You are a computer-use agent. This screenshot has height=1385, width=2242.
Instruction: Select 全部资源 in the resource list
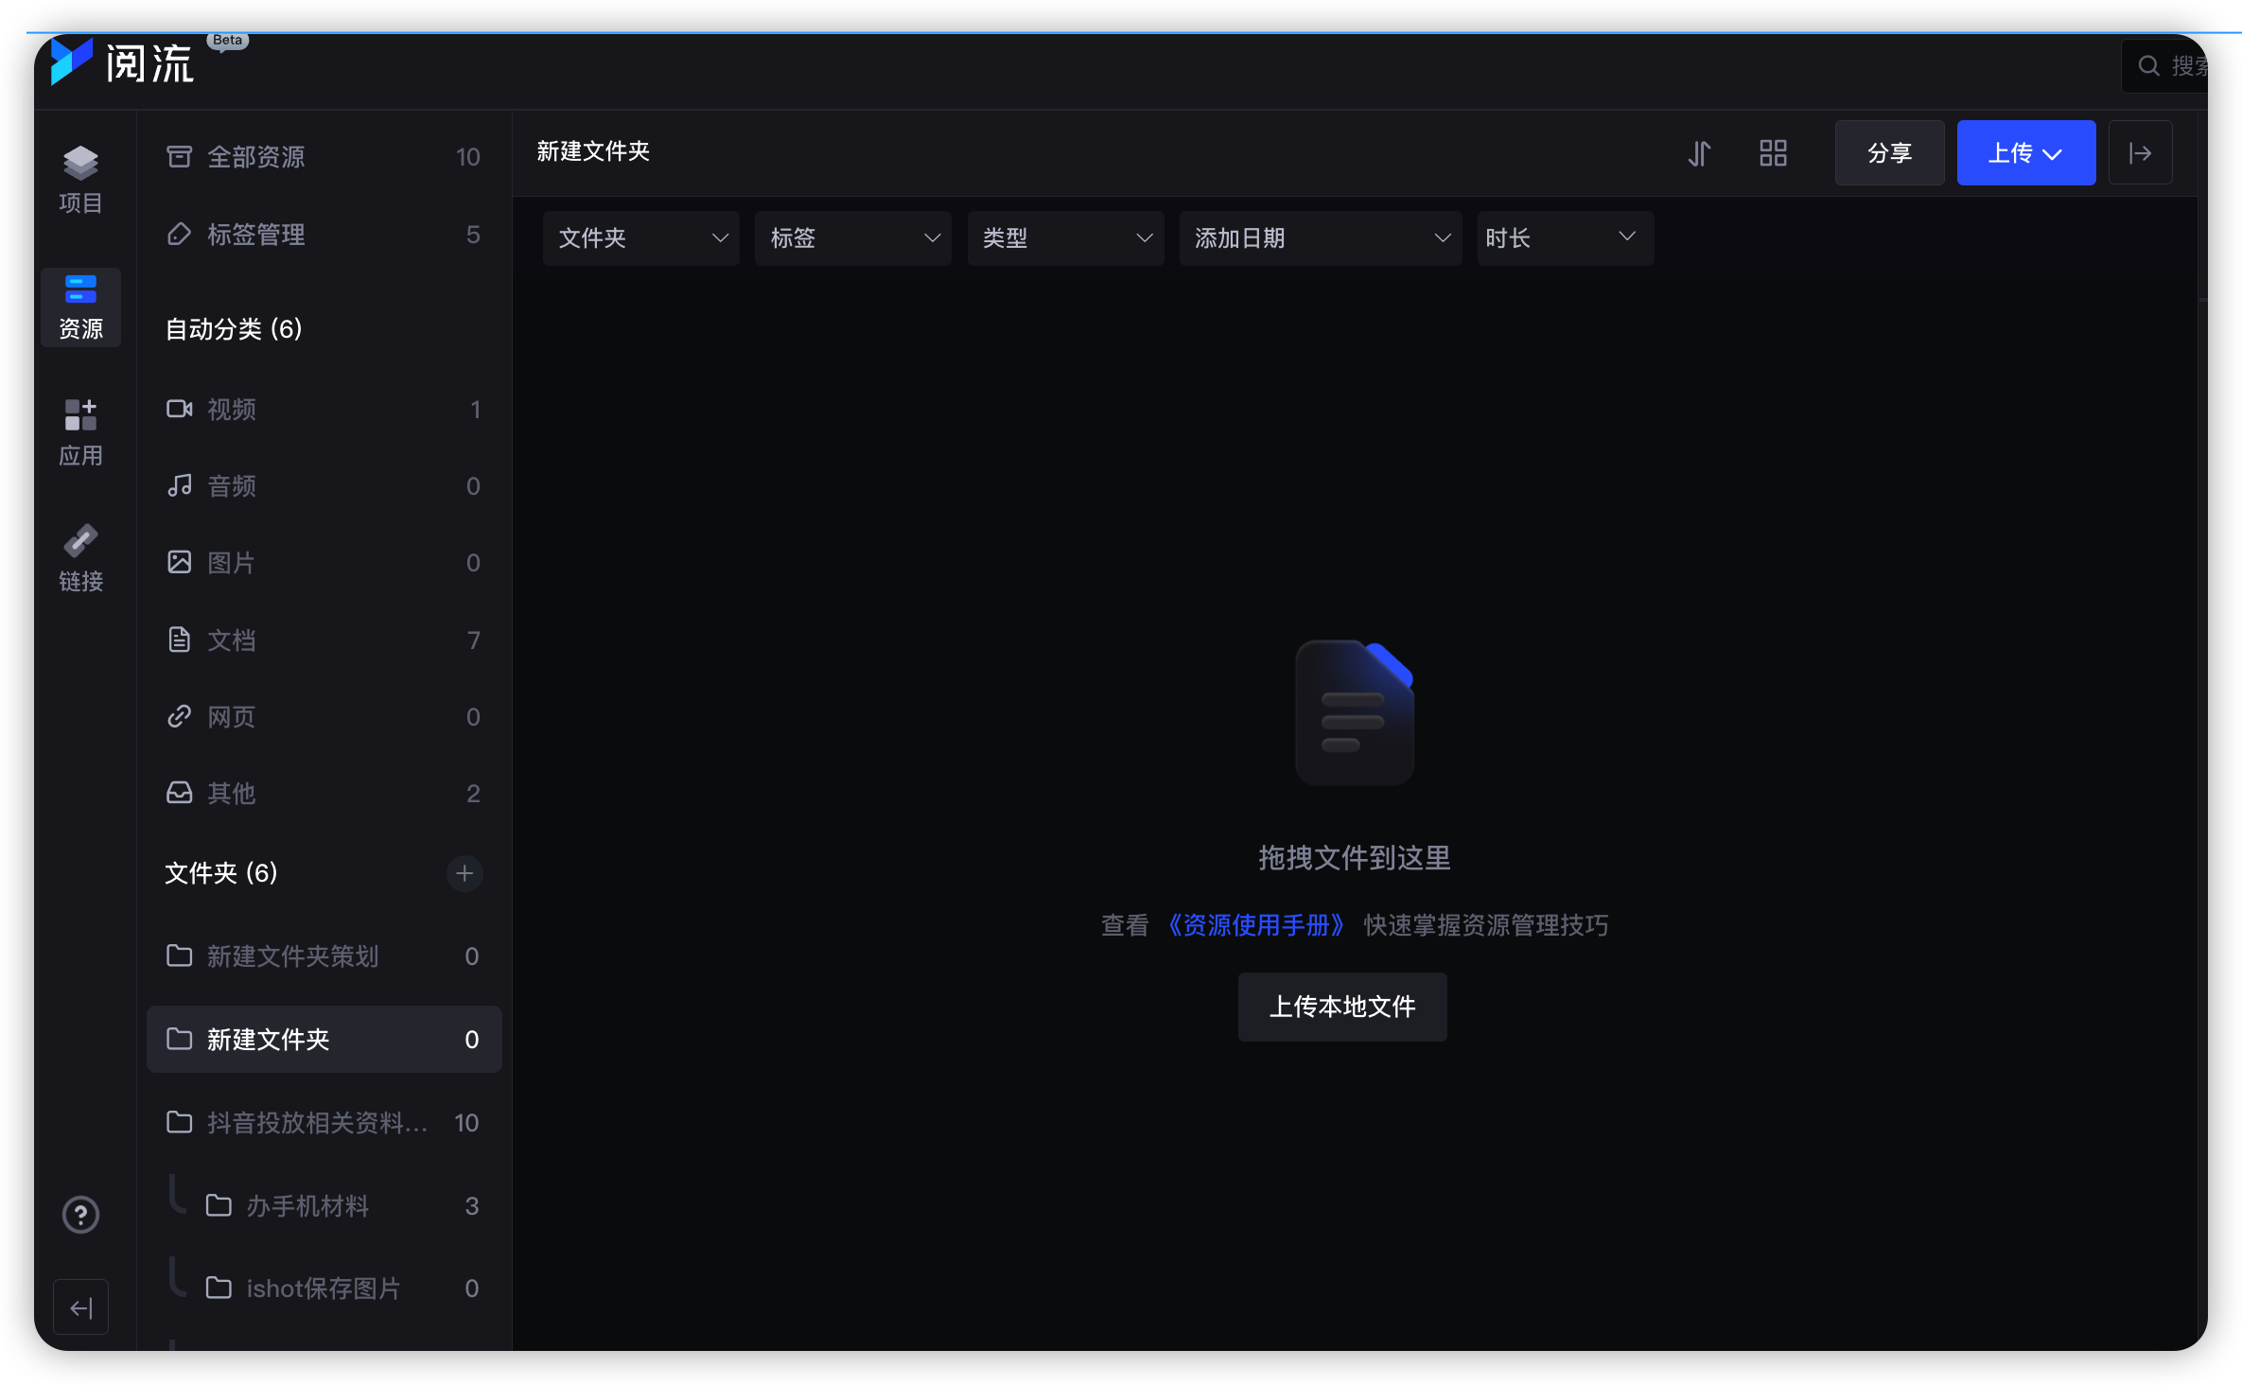click(324, 157)
